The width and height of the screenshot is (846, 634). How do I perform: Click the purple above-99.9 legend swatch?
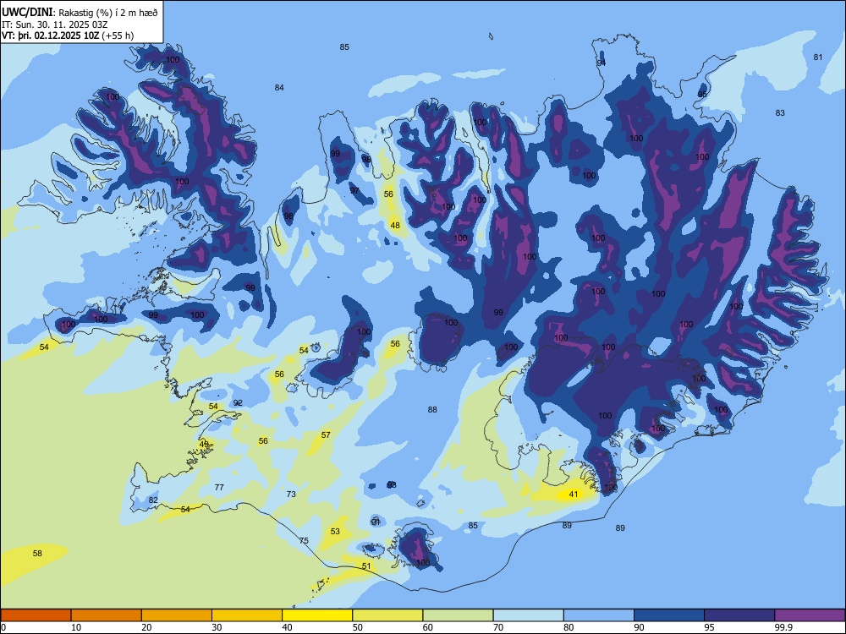(810, 615)
